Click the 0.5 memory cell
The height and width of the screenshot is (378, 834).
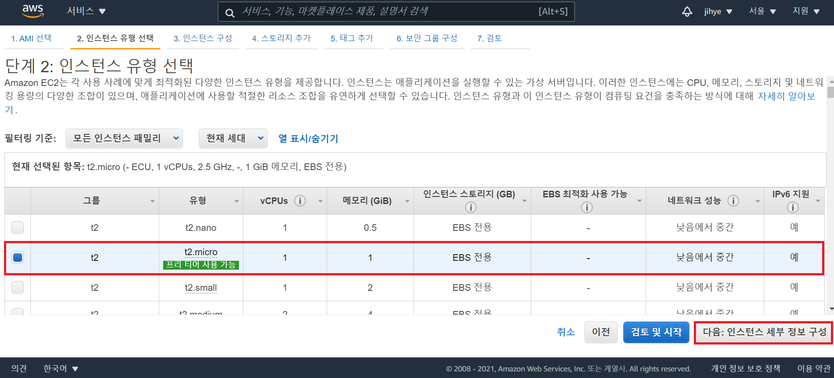point(370,228)
